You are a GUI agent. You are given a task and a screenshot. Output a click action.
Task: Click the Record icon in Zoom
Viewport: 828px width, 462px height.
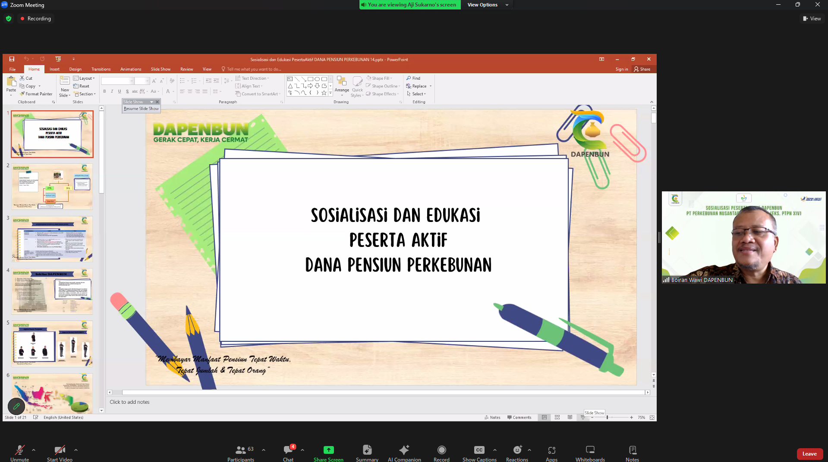point(441,450)
